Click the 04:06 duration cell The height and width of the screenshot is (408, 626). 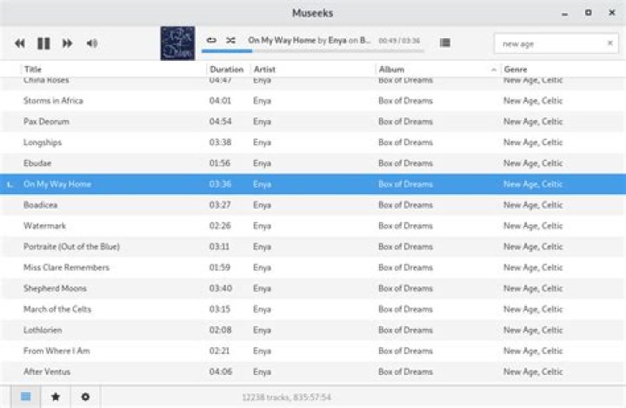click(220, 371)
